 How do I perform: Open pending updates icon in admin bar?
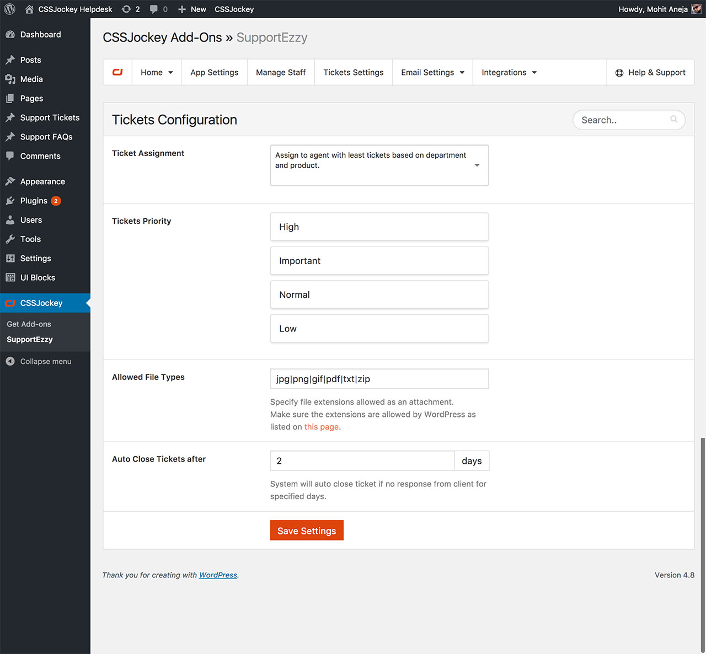click(x=126, y=9)
